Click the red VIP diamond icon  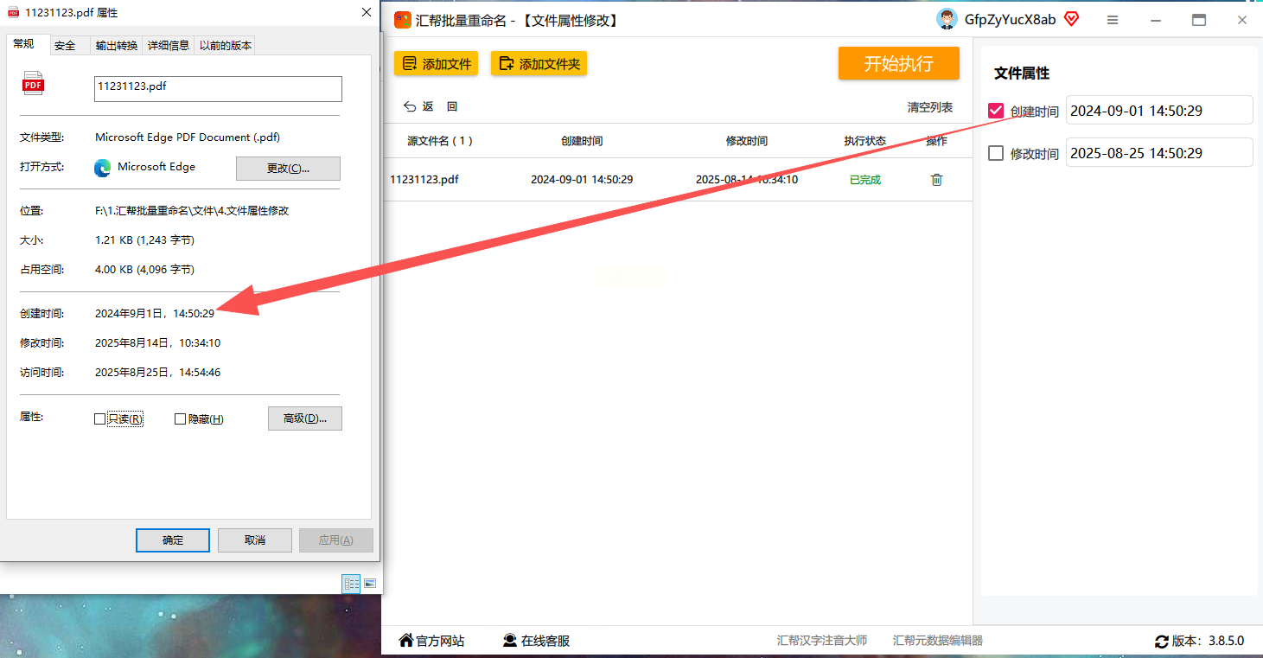point(1071,19)
